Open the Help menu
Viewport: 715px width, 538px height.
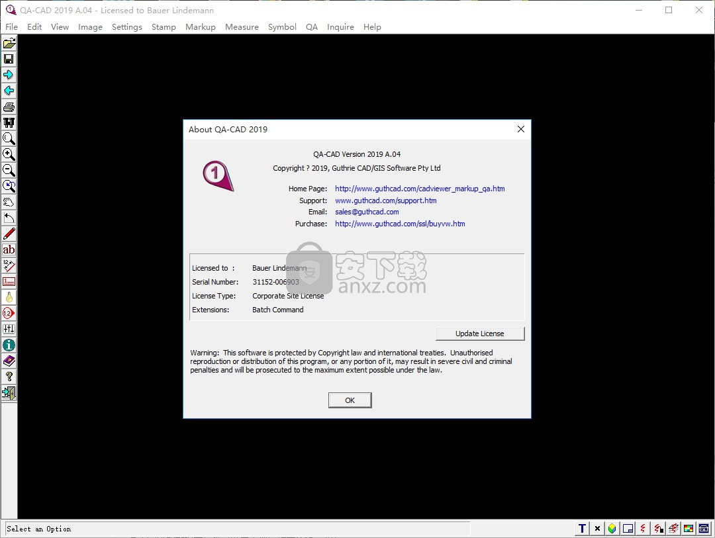372,27
